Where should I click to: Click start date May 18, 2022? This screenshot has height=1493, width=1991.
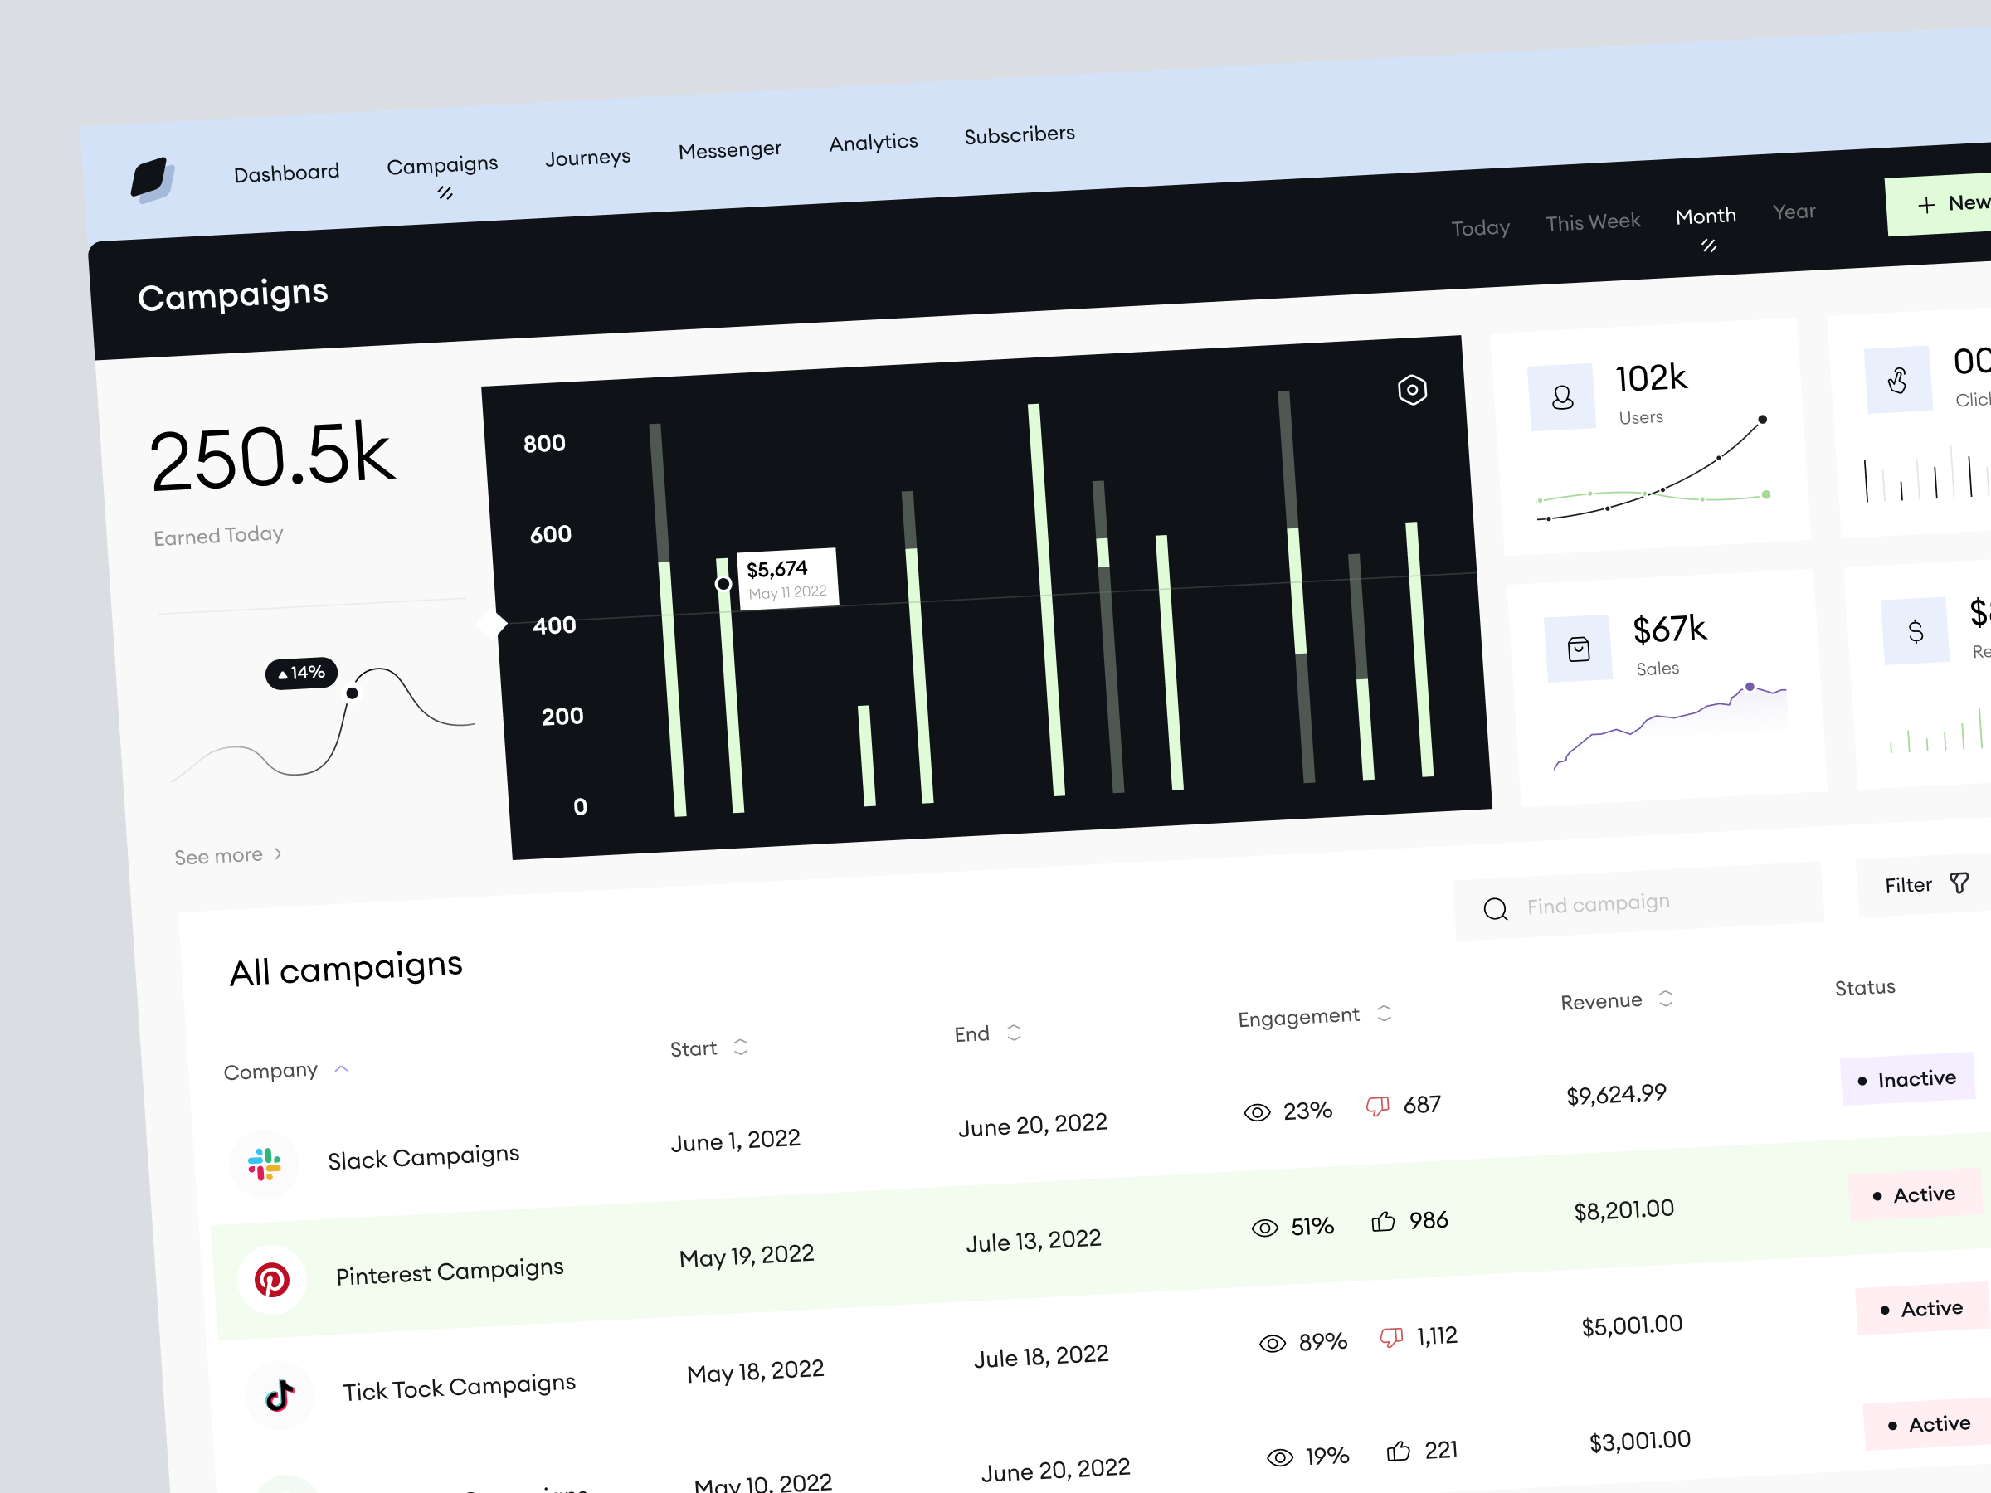pos(755,1372)
